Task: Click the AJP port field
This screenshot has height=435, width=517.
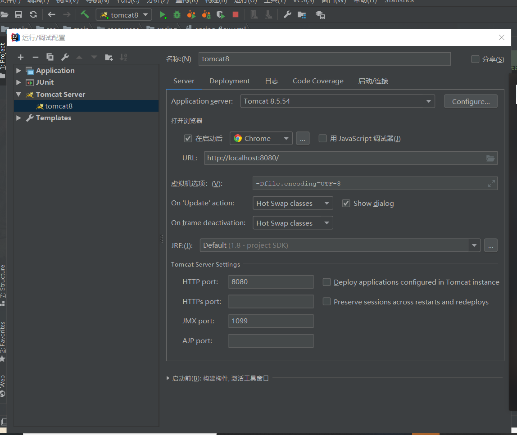Action: [271, 341]
